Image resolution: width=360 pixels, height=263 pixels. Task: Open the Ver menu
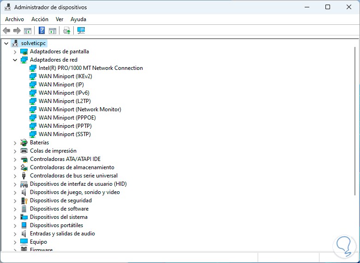point(59,19)
